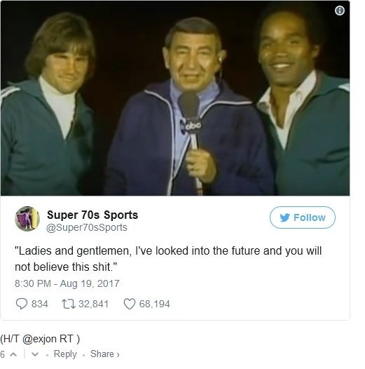The image size is (365, 369).
Task: Click the Twitter bird icon
Action: (x=284, y=217)
